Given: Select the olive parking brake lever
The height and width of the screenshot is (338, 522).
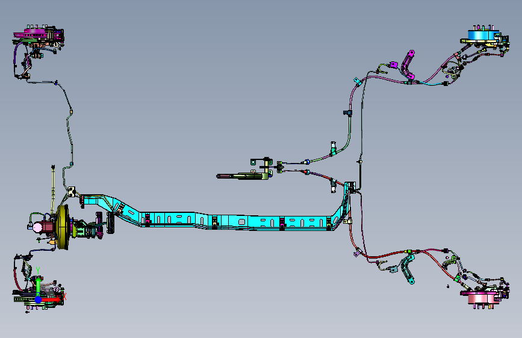Looking at the screenshot, I should tap(243, 176).
